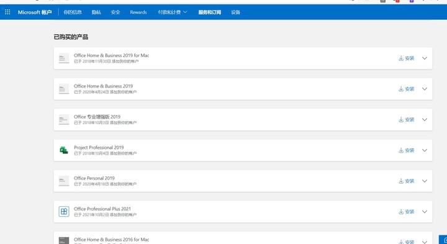Click the Office Home & Business 2019 for Mac thumbnail
The height and width of the screenshot is (244, 447).
point(64,58)
